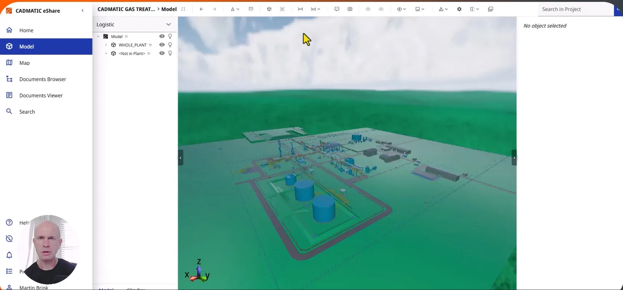
Task: Click the settings gear icon
Action: 459,9
